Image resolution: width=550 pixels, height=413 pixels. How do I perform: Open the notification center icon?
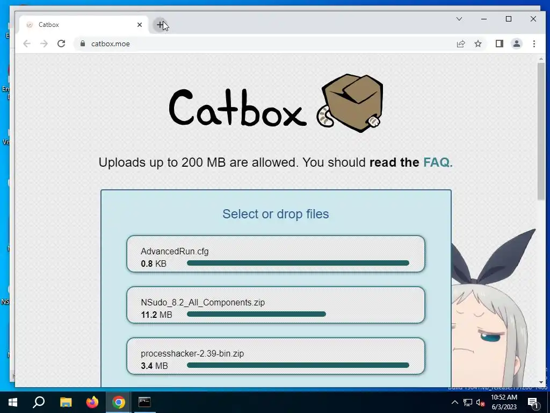click(x=533, y=402)
